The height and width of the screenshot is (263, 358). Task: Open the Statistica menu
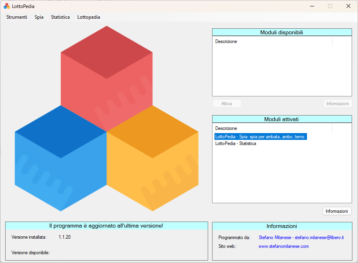(x=60, y=17)
